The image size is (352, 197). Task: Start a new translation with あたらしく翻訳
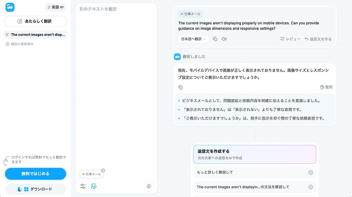(x=35, y=21)
